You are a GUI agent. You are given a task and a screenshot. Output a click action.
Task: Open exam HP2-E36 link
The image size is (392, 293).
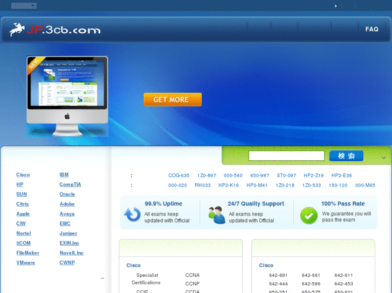pos(341,176)
